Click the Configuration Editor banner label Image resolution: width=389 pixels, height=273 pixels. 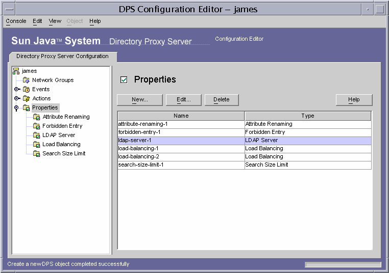point(239,39)
